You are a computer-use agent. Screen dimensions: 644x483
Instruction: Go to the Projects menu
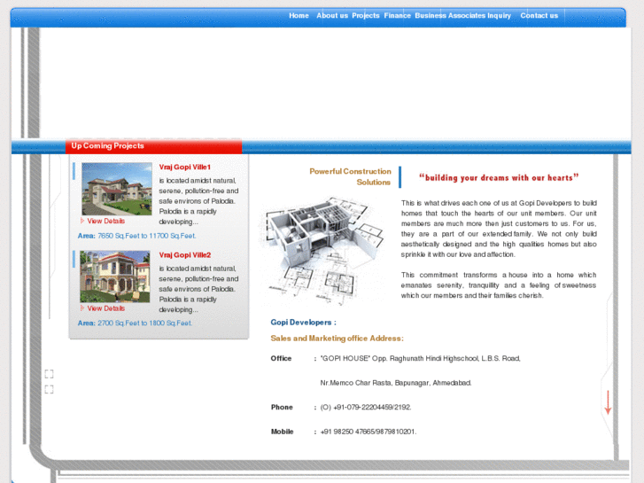coord(366,16)
